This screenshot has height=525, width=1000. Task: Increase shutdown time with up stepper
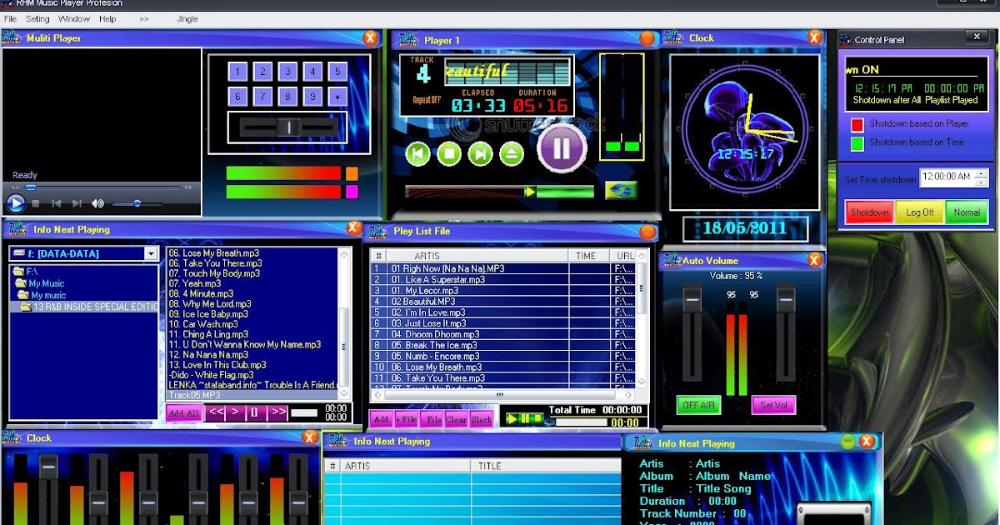tap(982, 172)
